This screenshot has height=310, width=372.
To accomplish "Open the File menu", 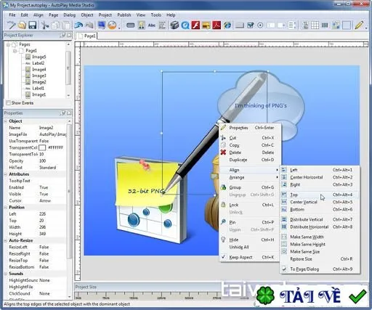I will [x=12, y=15].
